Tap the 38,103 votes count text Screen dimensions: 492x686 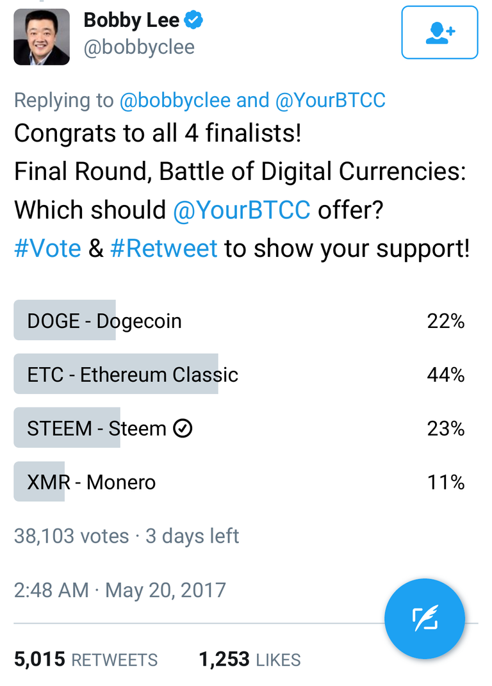tap(71, 535)
